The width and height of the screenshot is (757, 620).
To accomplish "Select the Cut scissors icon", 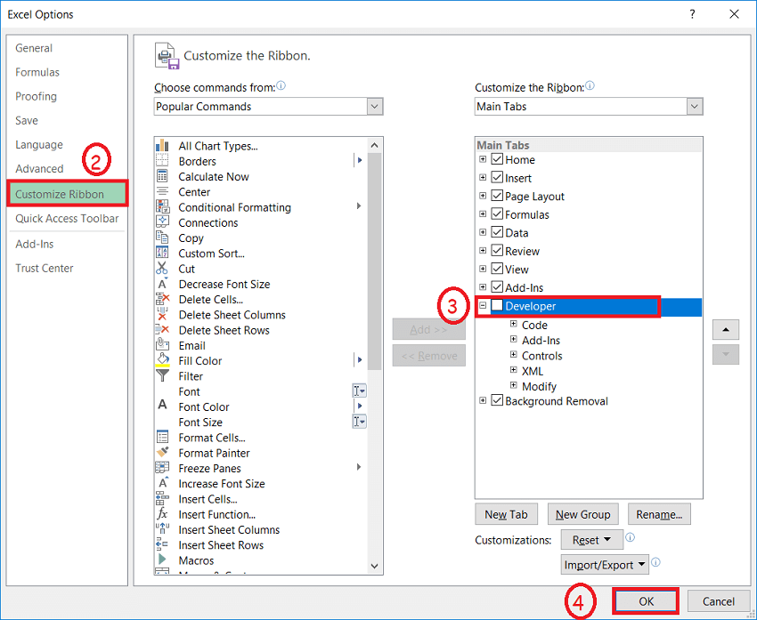I will click(x=162, y=269).
